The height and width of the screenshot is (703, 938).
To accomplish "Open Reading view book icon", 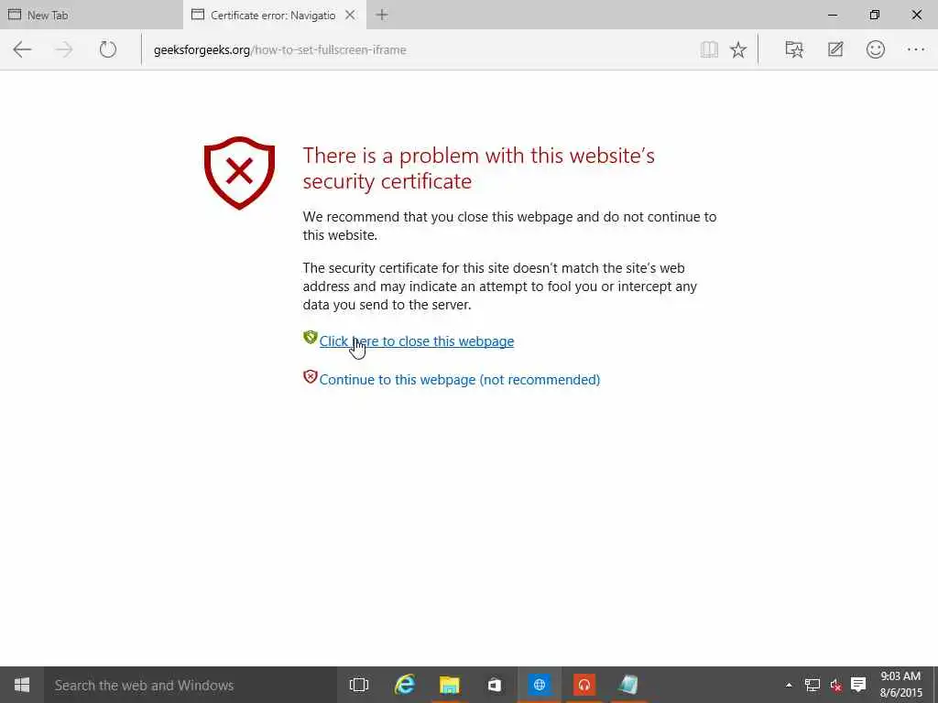I will (709, 49).
